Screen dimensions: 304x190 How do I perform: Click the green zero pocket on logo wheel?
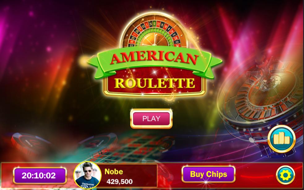pyautogui.click(x=154, y=24)
